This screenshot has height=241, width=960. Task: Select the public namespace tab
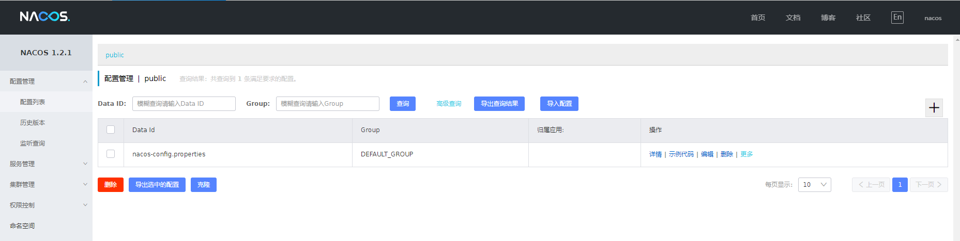click(x=115, y=55)
